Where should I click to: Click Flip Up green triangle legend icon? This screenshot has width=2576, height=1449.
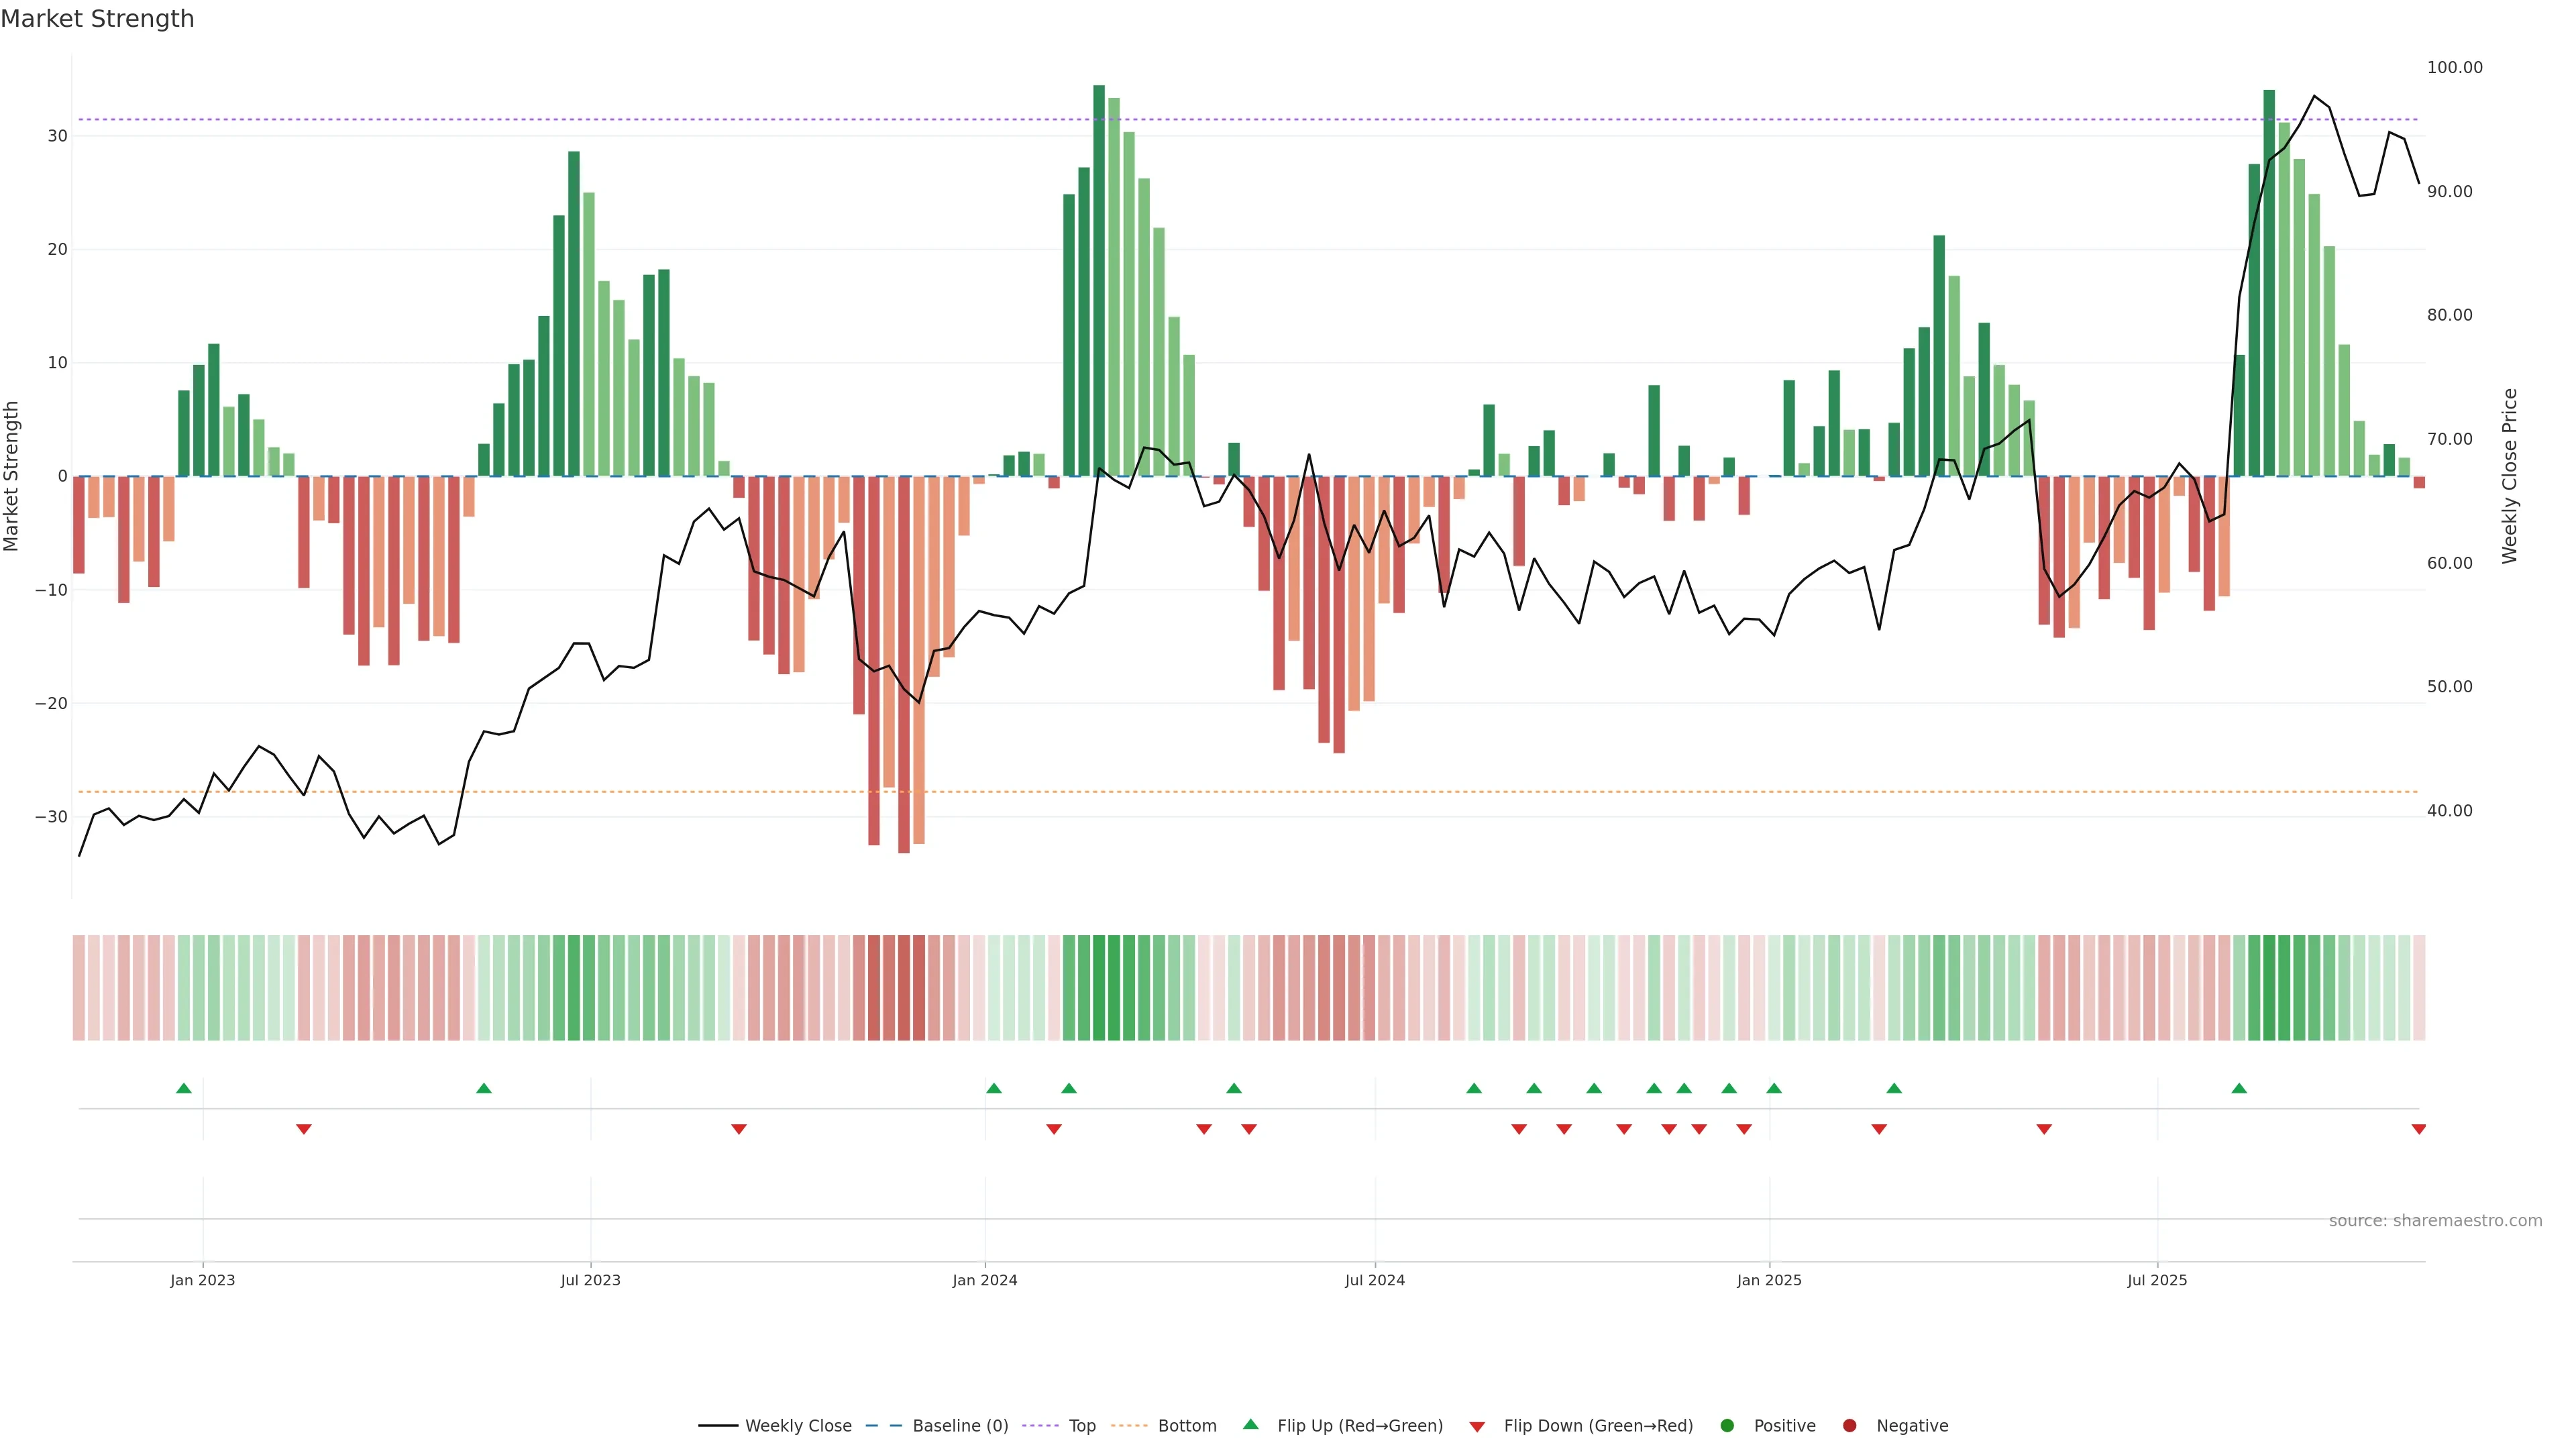1250,1424
